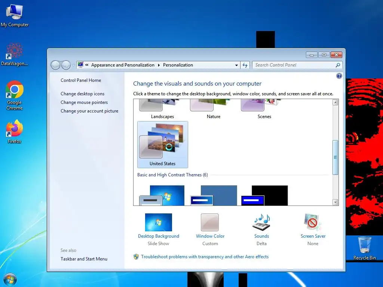Click the Sounds text link

coord(261,236)
